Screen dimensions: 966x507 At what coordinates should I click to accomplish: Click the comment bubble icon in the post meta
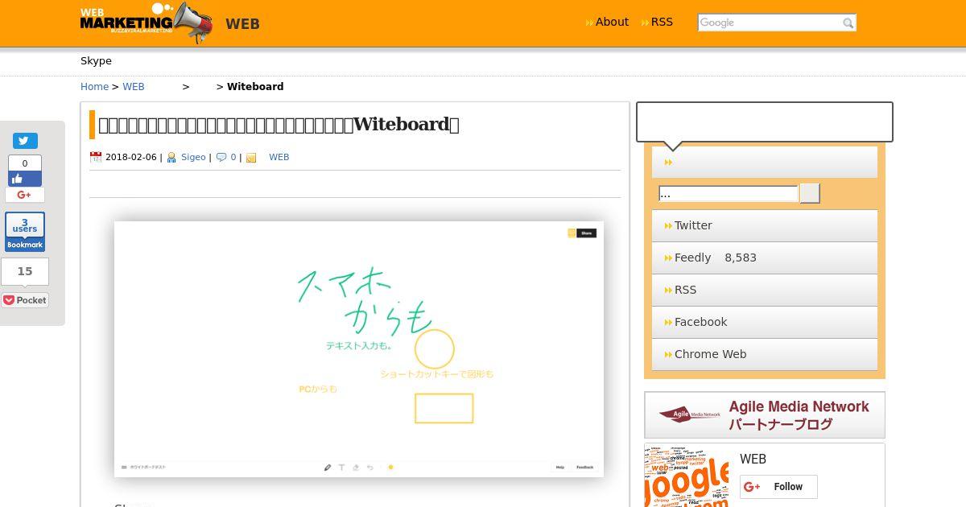(x=221, y=158)
